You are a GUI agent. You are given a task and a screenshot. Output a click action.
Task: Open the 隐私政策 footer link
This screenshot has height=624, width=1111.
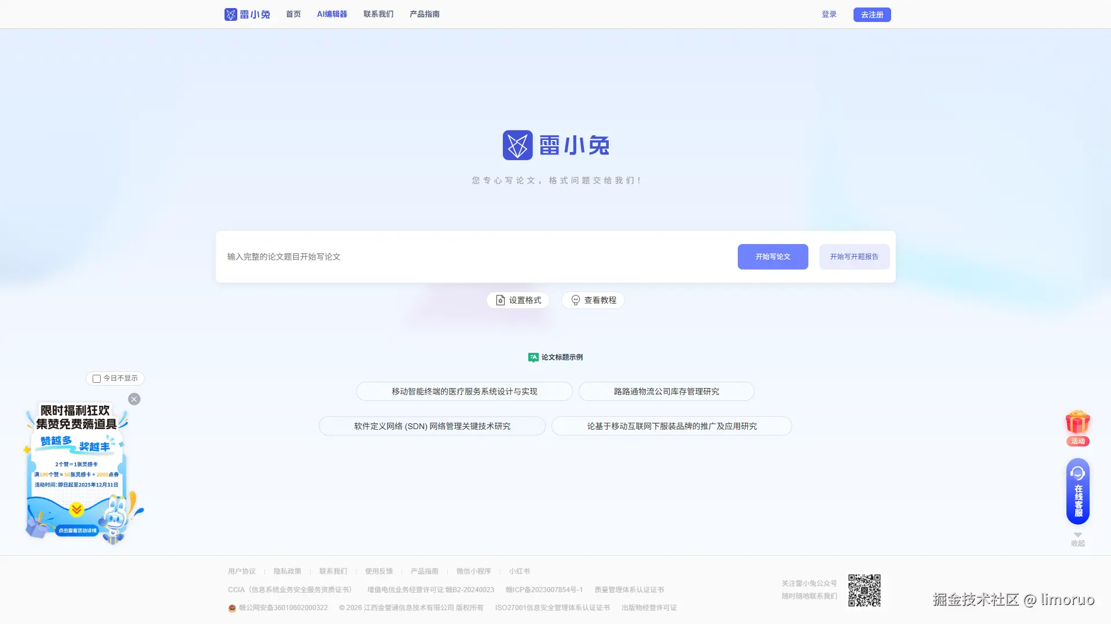click(x=287, y=571)
